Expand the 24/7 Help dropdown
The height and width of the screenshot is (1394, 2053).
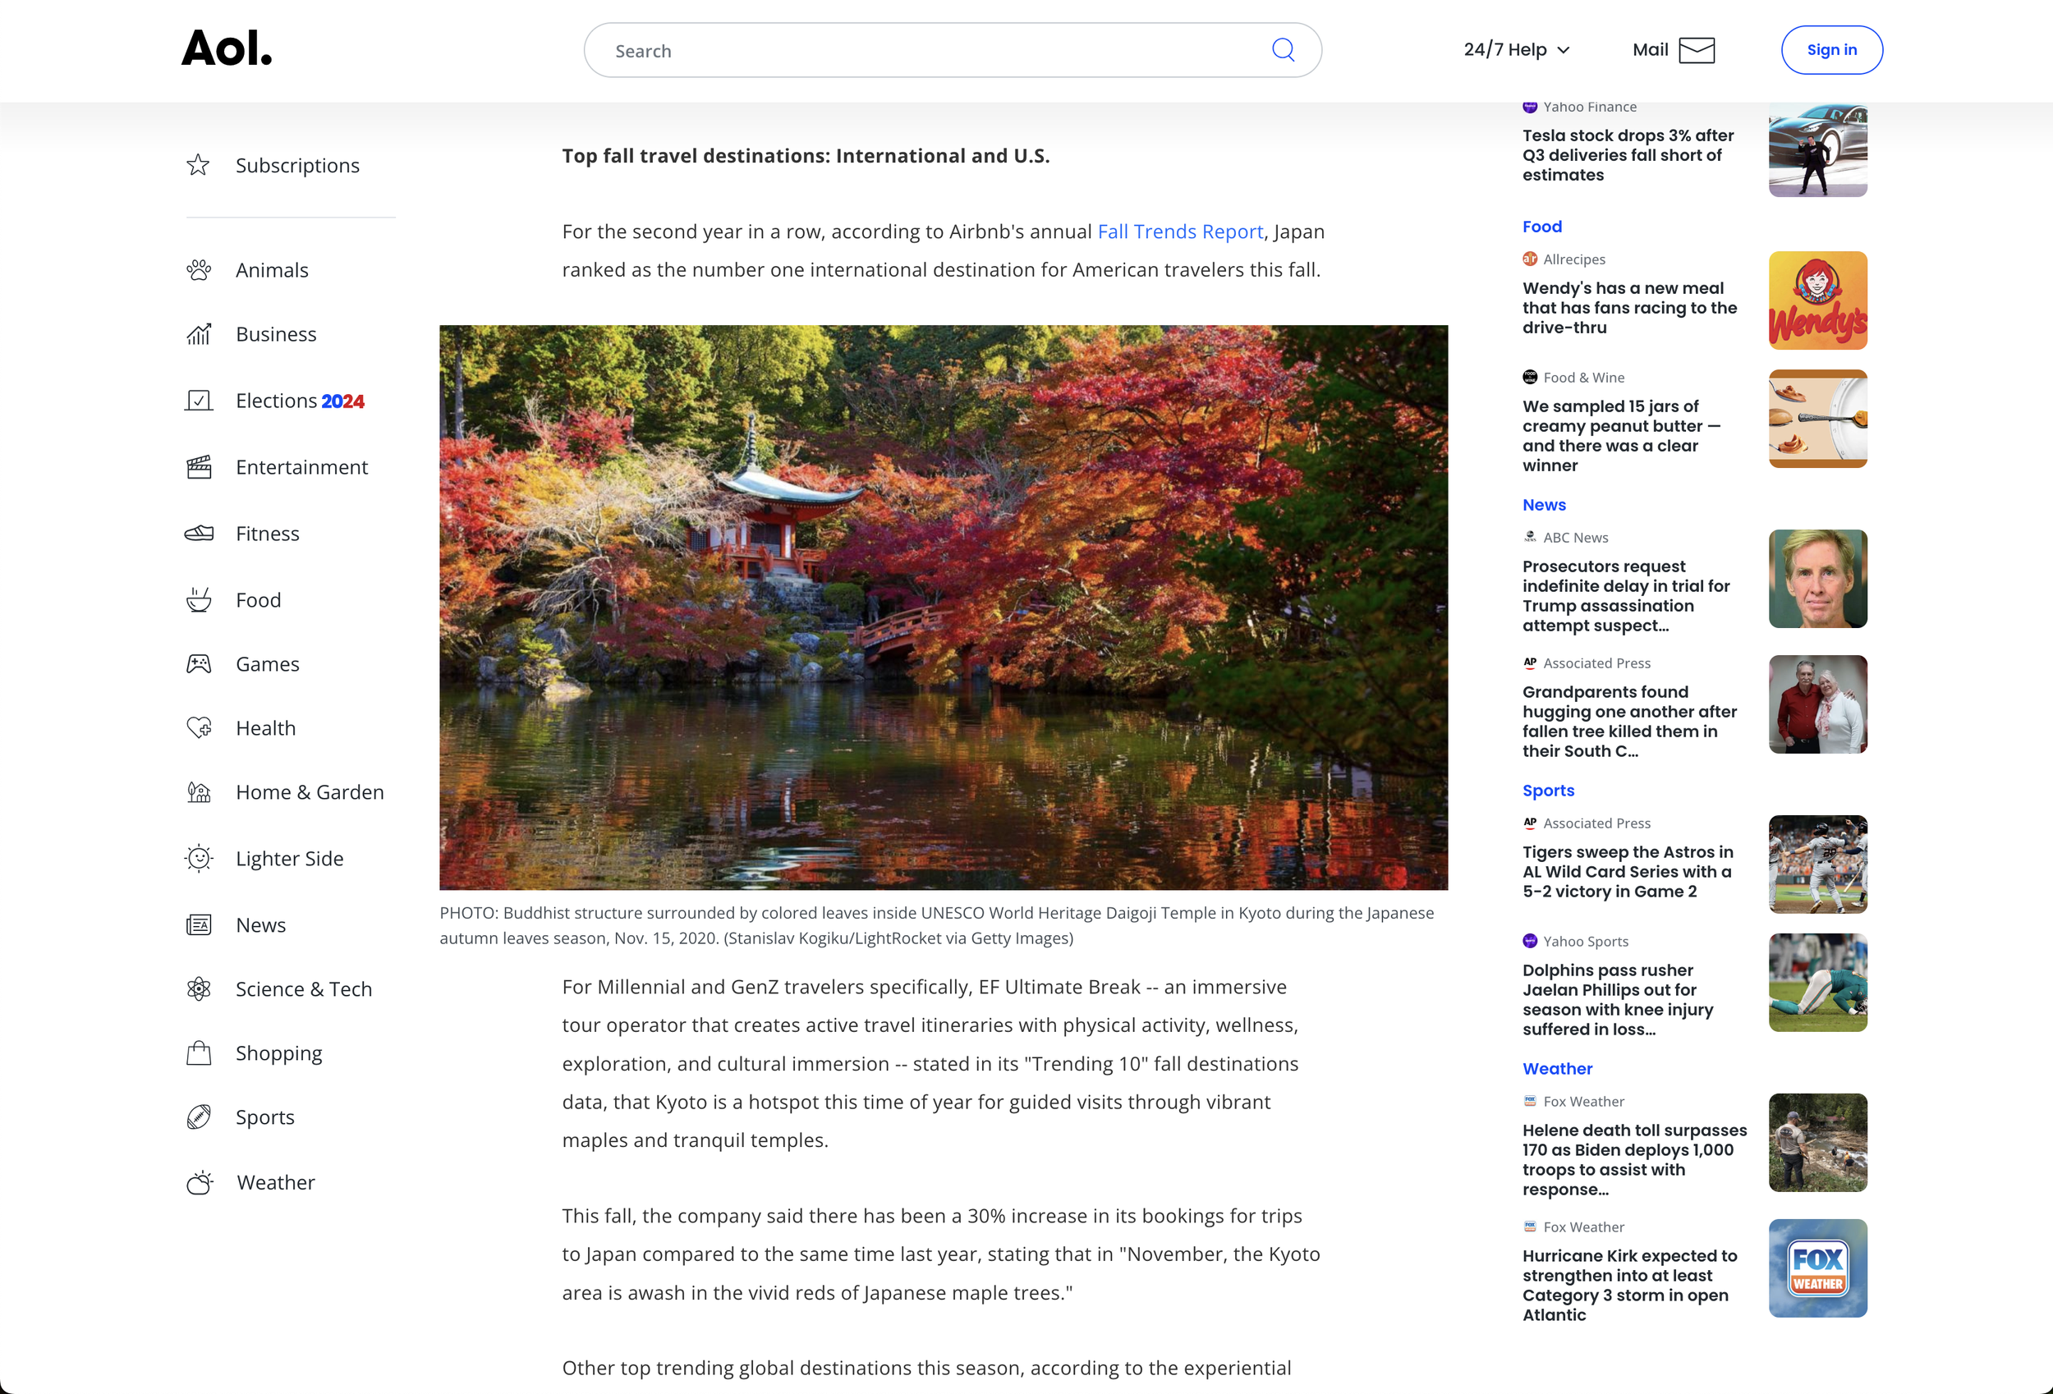click(1516, 50)
